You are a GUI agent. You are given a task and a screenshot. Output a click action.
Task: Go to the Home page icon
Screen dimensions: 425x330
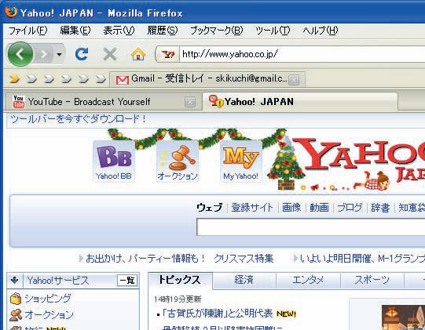[138, 54]
